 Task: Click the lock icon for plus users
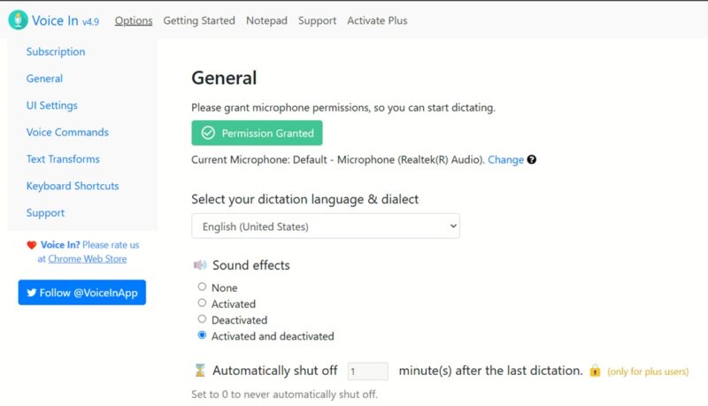(x=595, y=371)
